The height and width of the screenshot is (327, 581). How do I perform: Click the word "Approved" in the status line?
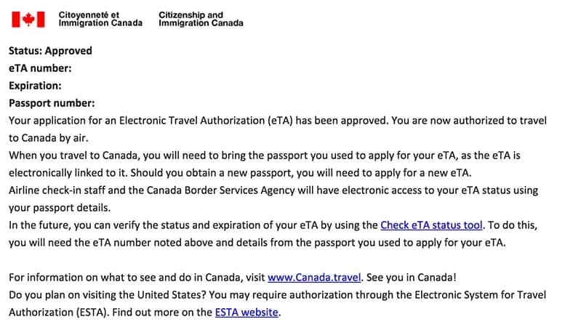tap(68, 51)
